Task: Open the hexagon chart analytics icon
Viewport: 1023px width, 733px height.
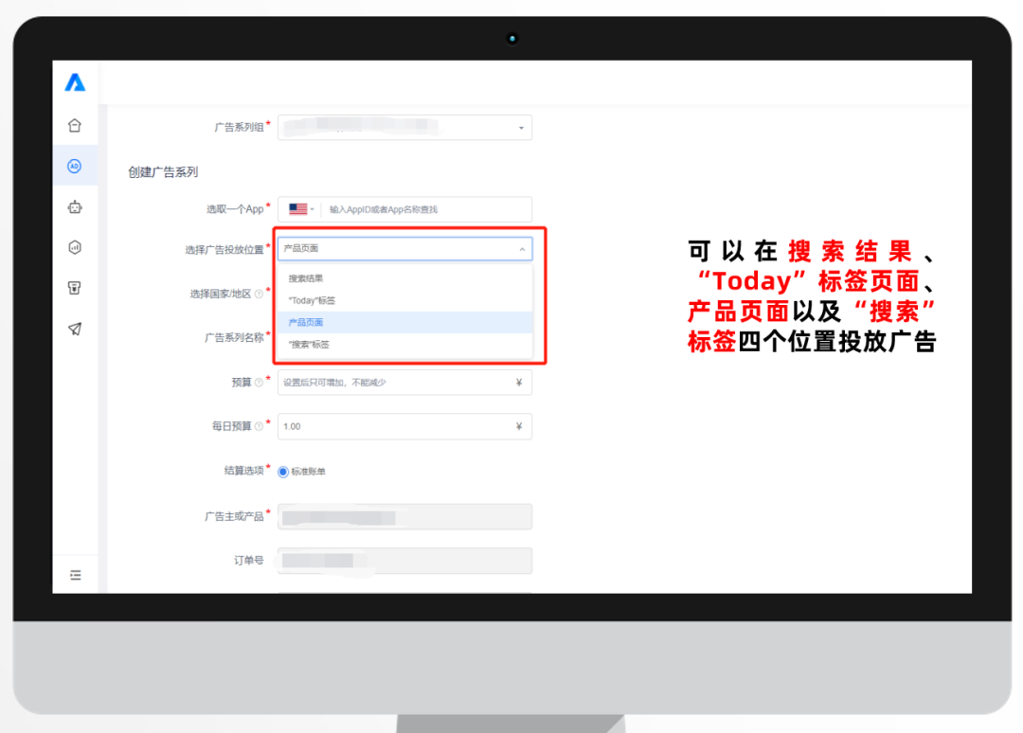Action: [x=75, y=248]
